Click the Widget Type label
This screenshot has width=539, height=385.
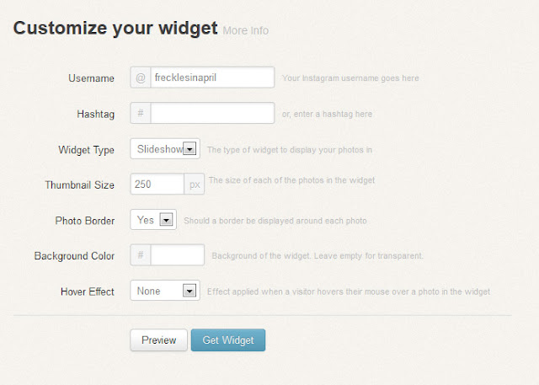click(x=86, y=150)
